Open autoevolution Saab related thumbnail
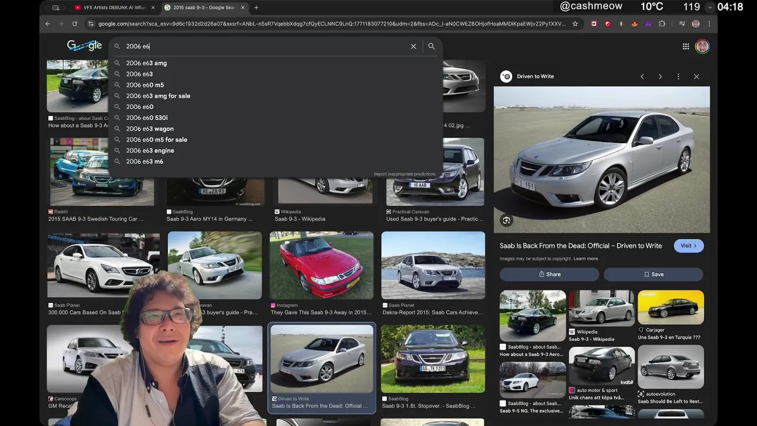Viewport: 757px width, 426px height. (671, 367)
